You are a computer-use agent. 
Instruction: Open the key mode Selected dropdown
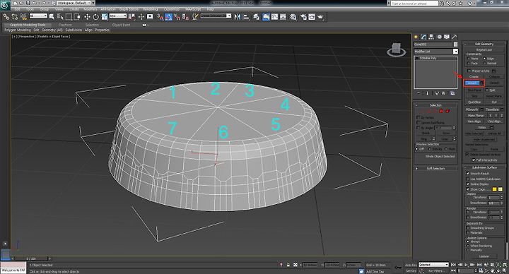click(433, 265)
